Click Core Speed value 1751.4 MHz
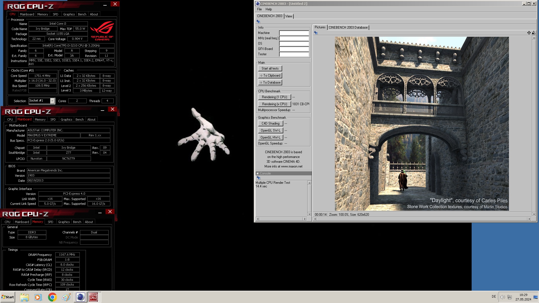539x303 pixels. [43, 76]
